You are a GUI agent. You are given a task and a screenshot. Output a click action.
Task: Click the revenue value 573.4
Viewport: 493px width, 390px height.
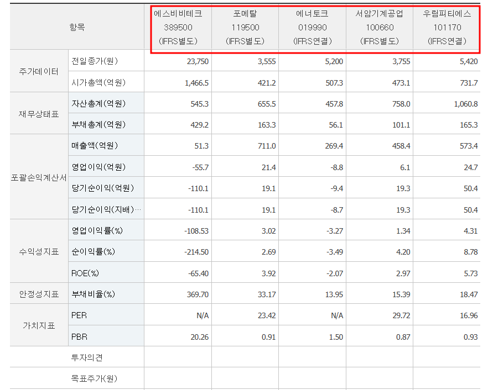(469, 146)
